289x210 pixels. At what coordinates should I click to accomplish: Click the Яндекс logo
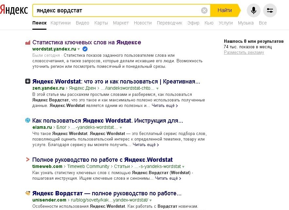coord(14,10)
